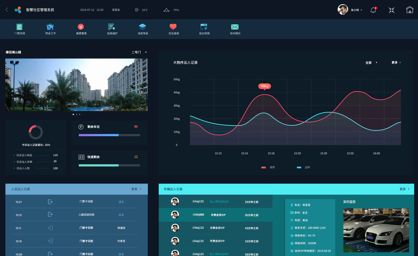Open the 实时监控 parking camera thumbnail
The height and width of the screenshot is (256, 418).
(376, 230)
